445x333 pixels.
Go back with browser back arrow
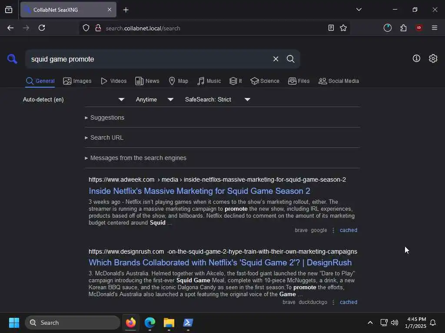[10, 28]
